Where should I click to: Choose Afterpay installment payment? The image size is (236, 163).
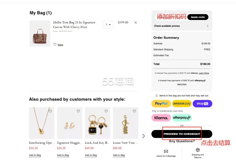(182, 118)
